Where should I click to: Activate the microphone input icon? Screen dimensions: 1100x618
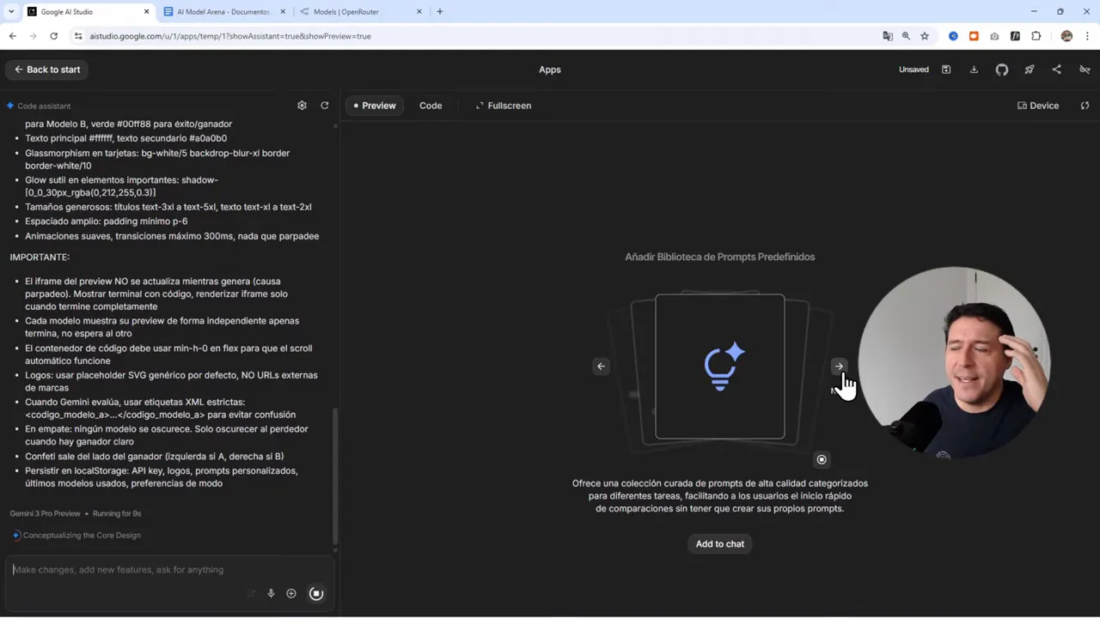pos(271,593)
